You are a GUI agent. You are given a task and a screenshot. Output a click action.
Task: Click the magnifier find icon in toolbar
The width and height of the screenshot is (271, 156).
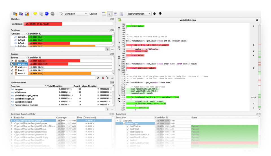click(121, 14)
